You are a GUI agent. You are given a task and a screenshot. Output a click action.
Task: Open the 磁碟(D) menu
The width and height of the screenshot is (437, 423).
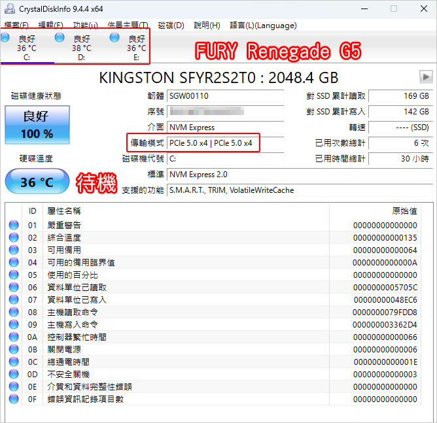[171, 25]
